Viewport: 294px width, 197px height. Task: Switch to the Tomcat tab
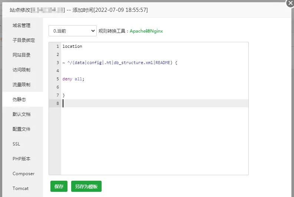20,188
